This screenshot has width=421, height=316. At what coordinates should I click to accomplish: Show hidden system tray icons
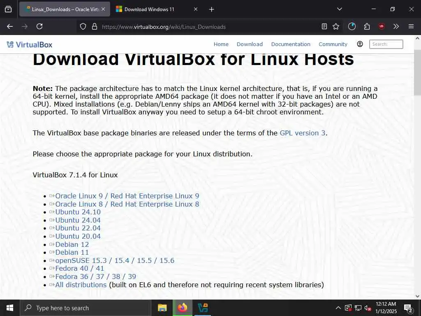338,308
